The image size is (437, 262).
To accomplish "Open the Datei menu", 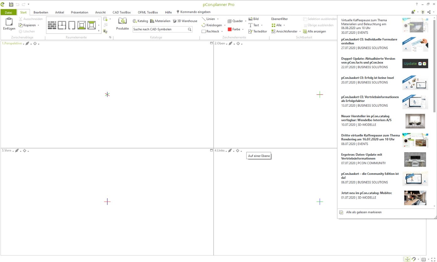I will coord(8,12).
